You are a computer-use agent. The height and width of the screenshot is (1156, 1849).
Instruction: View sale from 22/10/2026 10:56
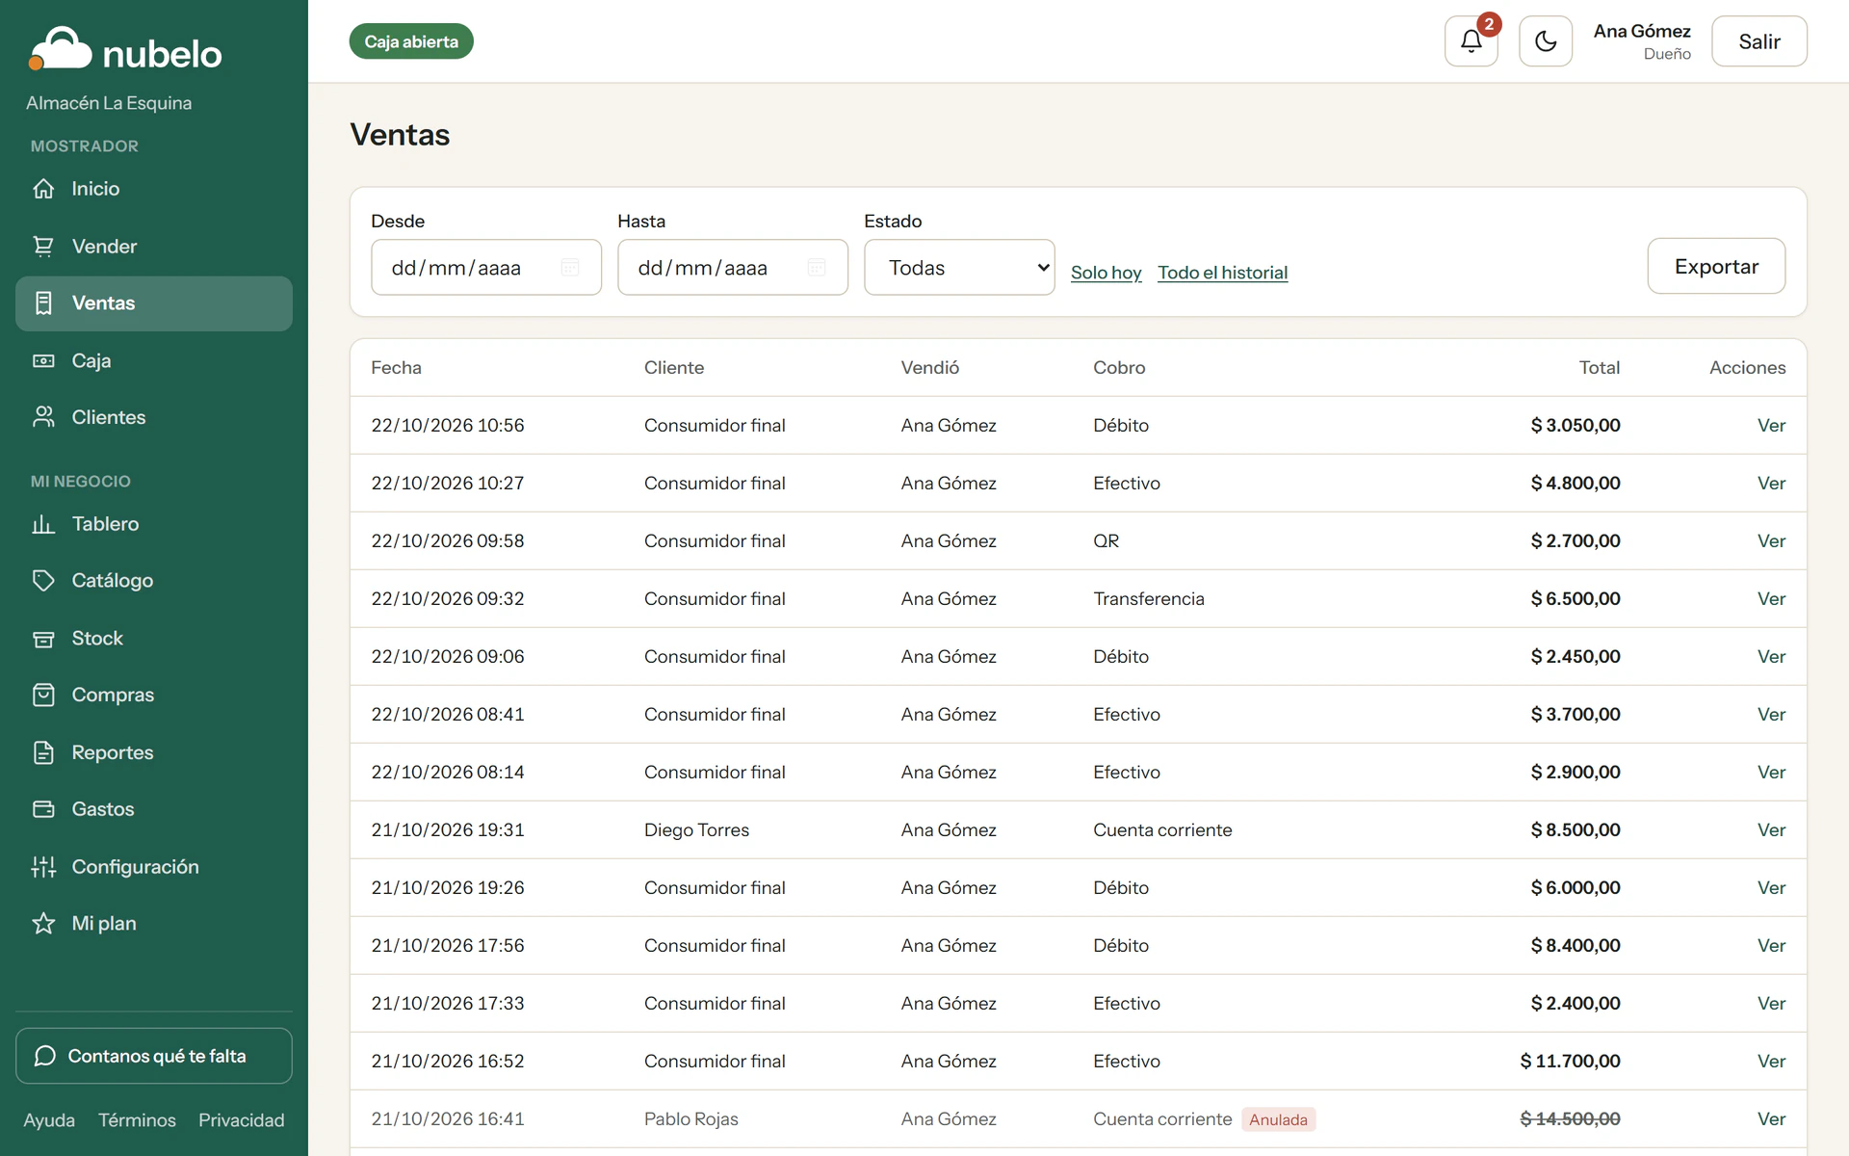[x=1771, y=425]
